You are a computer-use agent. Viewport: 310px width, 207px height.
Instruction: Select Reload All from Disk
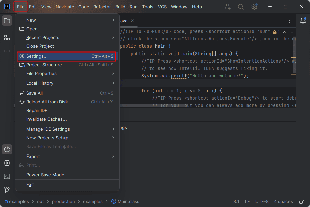[x=67, y=102]
